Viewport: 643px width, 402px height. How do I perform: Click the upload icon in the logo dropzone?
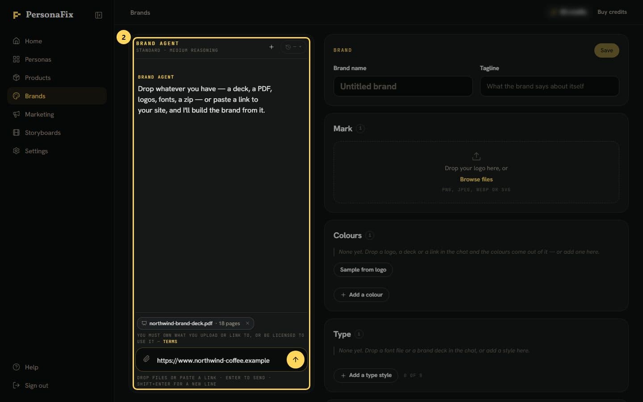click(x=476, y=156)
